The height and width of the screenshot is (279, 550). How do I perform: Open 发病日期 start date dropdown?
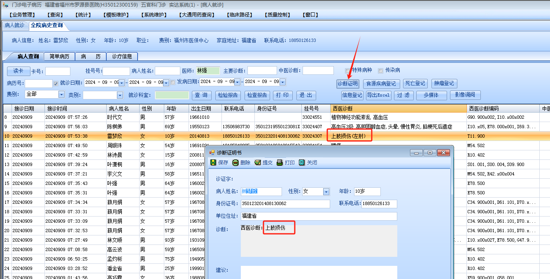click(238, 82)
